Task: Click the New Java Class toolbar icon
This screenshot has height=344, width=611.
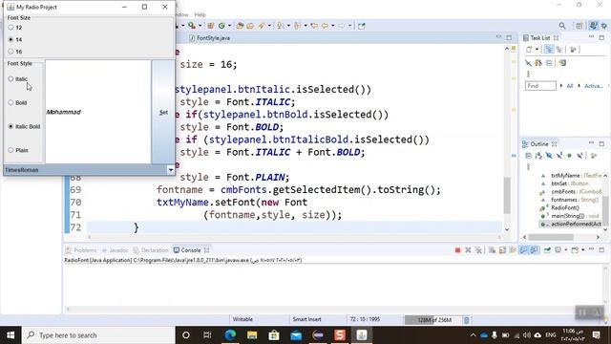Action: (x=221, y=26)
